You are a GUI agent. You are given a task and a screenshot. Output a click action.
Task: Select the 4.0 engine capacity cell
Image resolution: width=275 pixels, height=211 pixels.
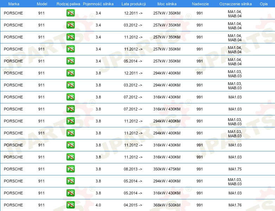[98, 205]
